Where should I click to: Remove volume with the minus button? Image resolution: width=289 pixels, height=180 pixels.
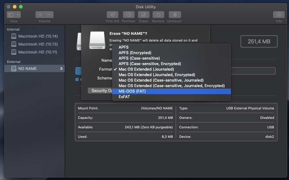click(x=49, y=15)
